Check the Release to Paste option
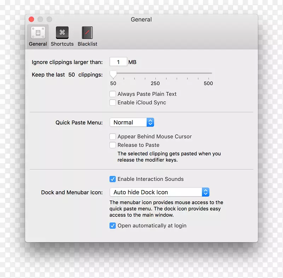The height and width of the screenshot is (278, 283). pyautogui.click(x=112, y=145)
